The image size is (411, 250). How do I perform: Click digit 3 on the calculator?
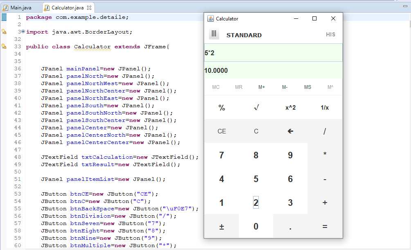click(290, 203)
